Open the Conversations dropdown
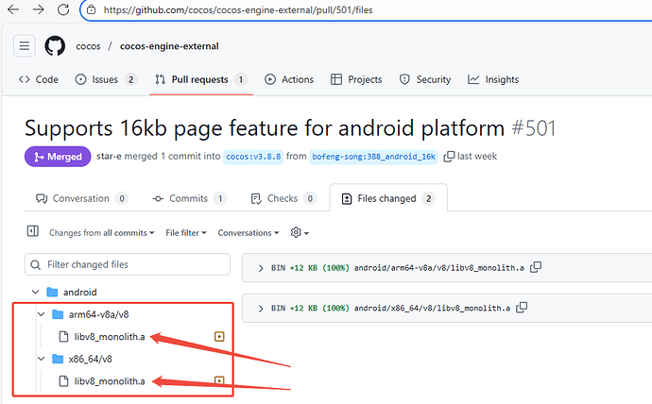 click(248, 232)
